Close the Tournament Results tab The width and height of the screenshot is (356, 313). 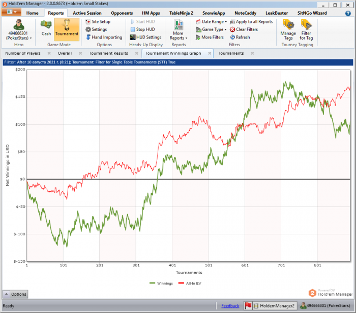(137, 53)
